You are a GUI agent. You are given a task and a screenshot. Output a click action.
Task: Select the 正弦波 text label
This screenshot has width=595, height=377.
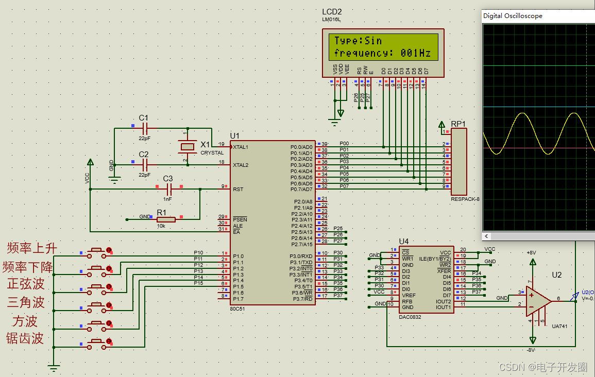[x=26, y=284]
